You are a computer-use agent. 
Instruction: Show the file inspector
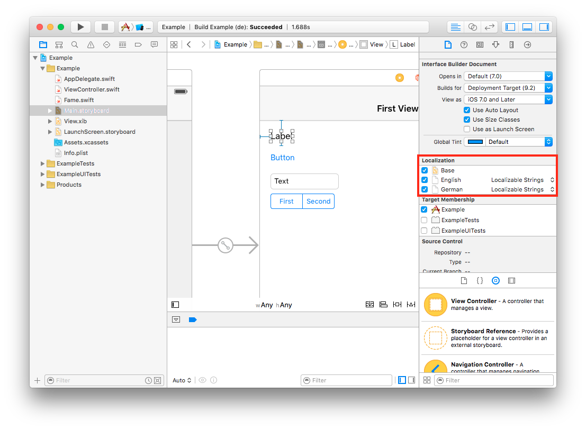pyautogui.click(x=448, y=45)
